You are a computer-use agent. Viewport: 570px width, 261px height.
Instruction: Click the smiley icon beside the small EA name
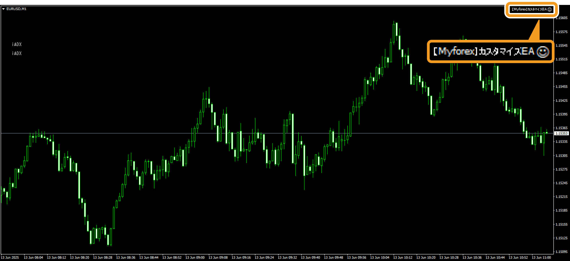(550, 9)
